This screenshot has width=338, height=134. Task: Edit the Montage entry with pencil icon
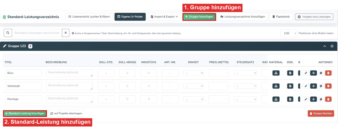(306, 99)
